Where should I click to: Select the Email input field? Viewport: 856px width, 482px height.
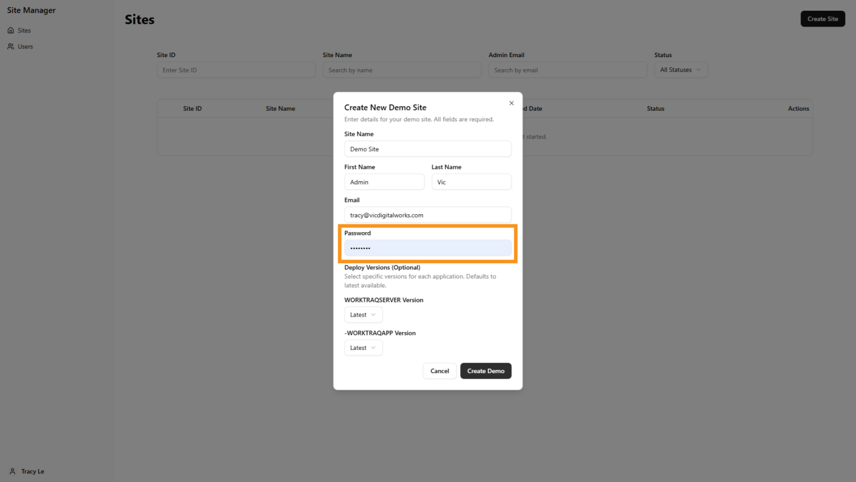point(427,215)
